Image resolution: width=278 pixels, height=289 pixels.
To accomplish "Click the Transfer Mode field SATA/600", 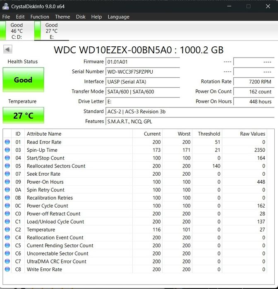I will [x=143, y=91].
